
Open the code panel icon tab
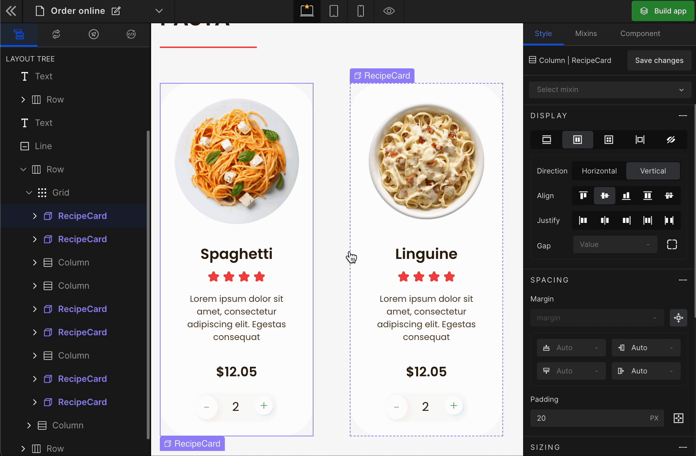pos(131,34)
